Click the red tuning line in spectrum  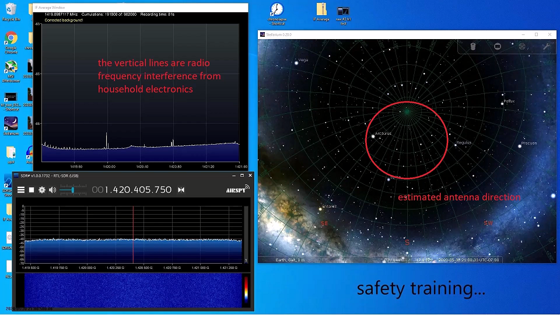tap(133, 233)
